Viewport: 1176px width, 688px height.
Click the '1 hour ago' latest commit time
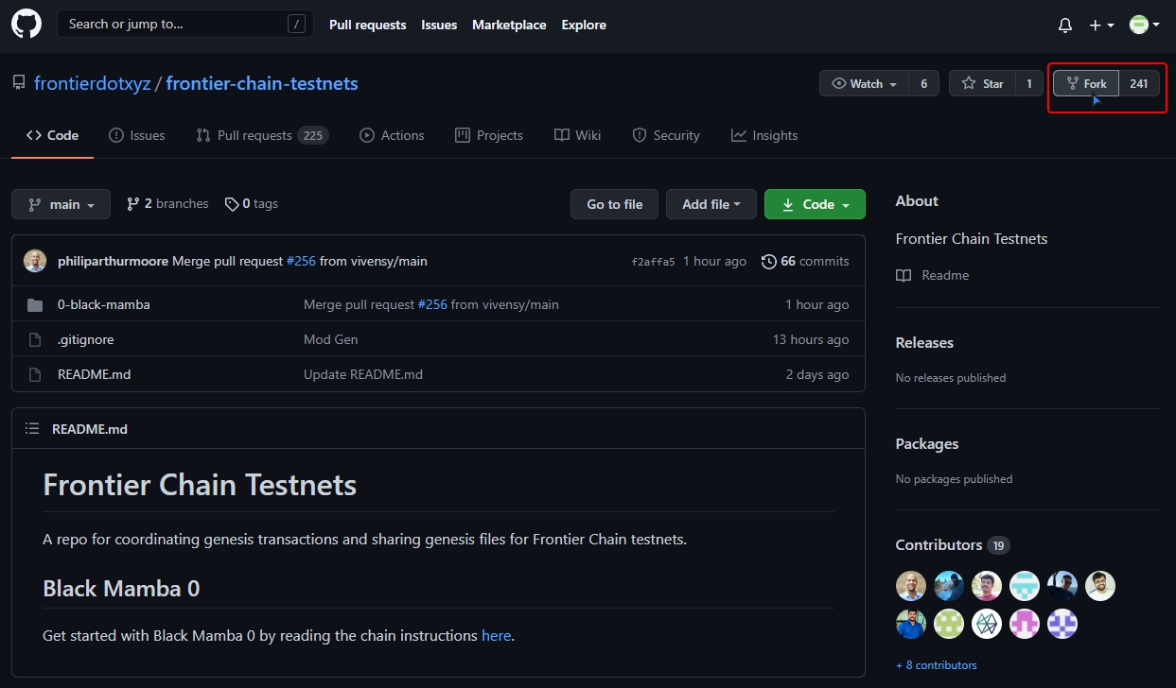pyautogui.click(x=714, y=261)
